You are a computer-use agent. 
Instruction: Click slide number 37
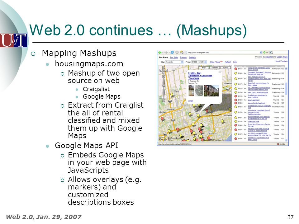[x=291, y=217]
